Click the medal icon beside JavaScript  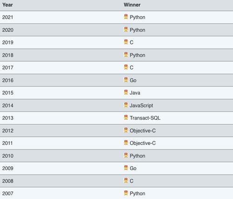pos(126,105)
